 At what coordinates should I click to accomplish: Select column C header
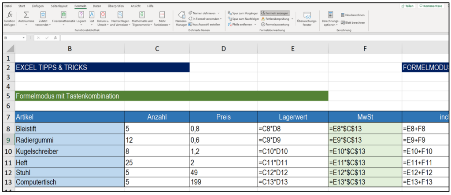coord(157,49)
